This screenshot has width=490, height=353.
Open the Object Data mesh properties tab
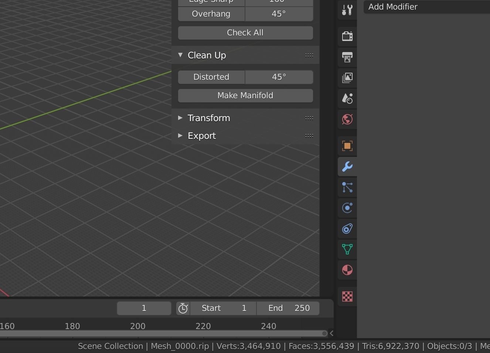coord(347,249)
